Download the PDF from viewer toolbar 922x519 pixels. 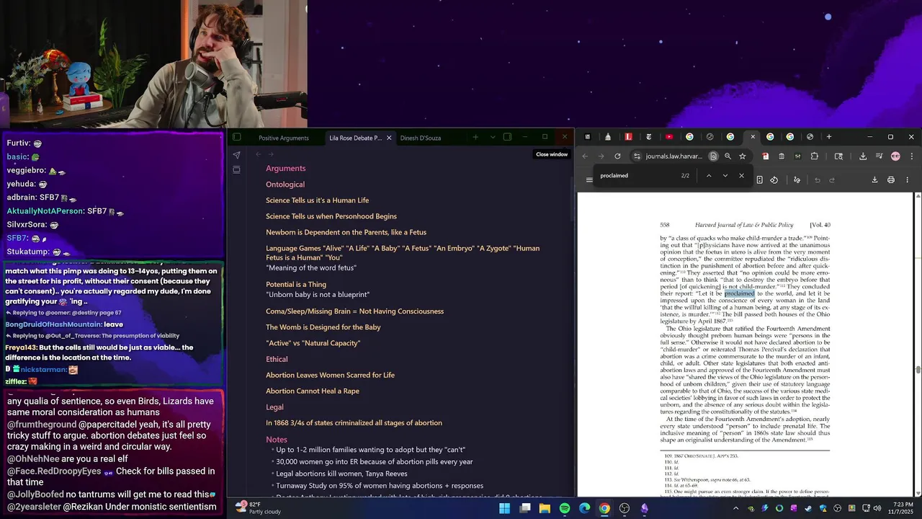point(874,179)
